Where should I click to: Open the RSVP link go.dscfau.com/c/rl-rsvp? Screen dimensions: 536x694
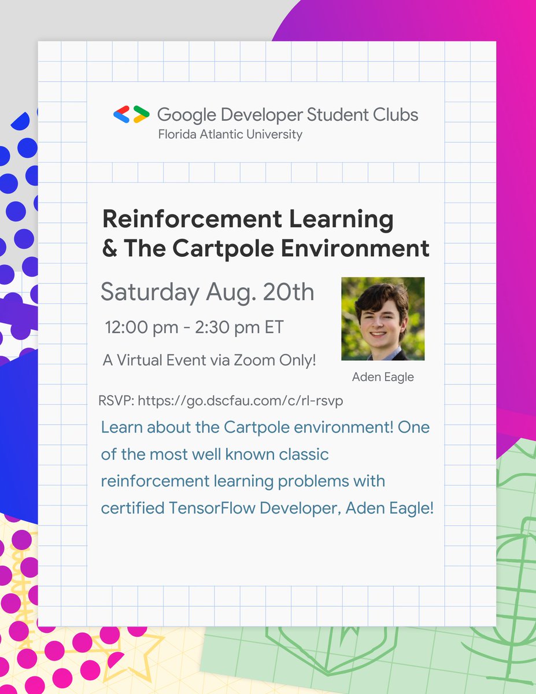[242, 401]
